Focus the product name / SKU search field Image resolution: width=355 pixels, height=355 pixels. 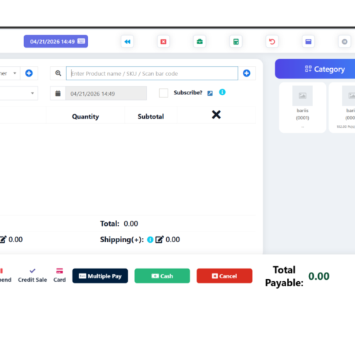coord(152,73)
